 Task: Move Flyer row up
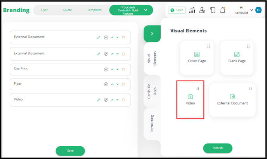pyautogui.click(x=113, y=84)
